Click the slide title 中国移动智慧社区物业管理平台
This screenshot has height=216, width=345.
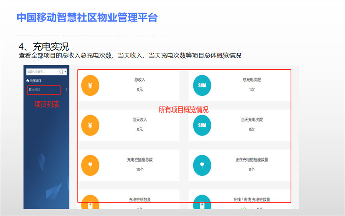87,18
